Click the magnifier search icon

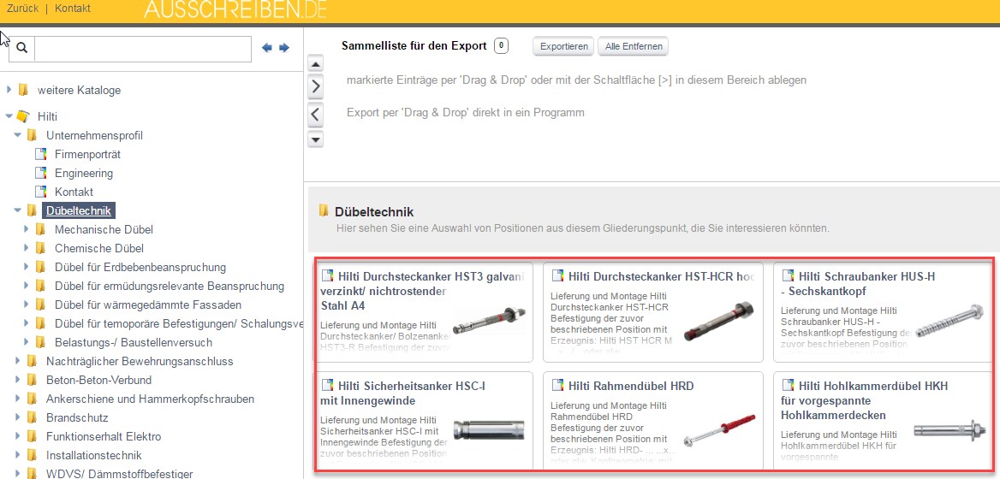(x=22, y=48)
